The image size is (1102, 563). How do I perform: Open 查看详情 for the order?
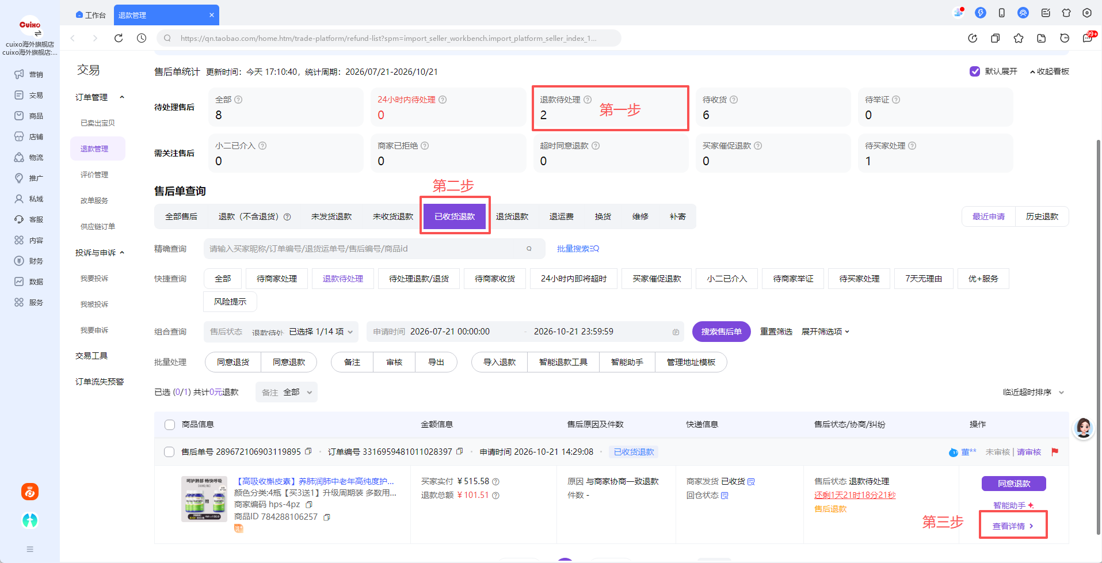tap(1013, 526)
